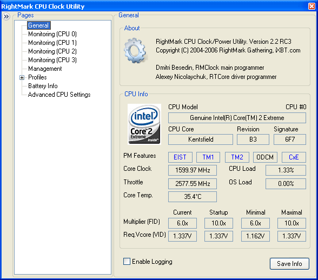This screenshot has width=318, height=280.
Task: Click the Minimal Vcore value 1.162V
Action: tap(255, 236)
